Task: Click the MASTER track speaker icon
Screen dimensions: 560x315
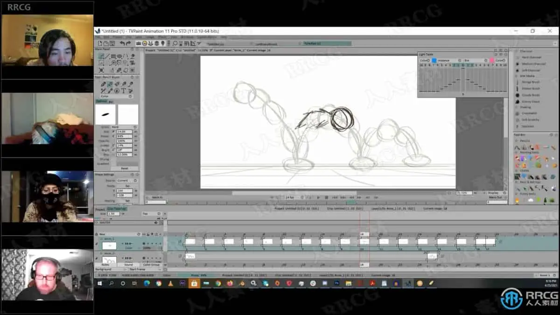Action: coord(156,223)
